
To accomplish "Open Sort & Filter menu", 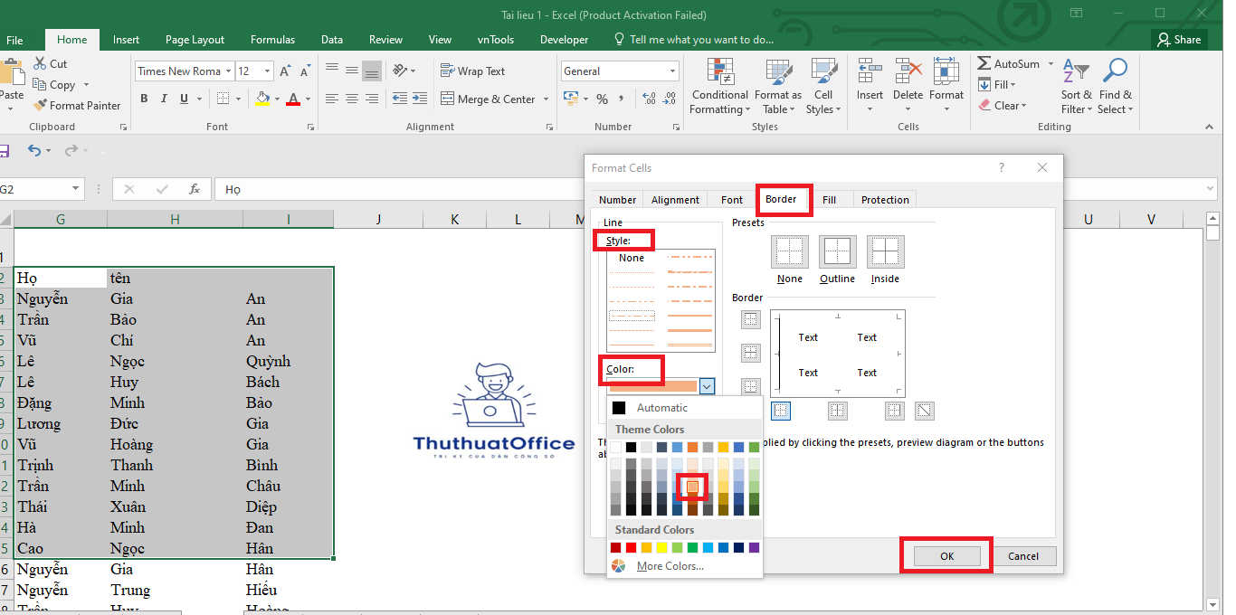I will click(x=1076, y=88).
